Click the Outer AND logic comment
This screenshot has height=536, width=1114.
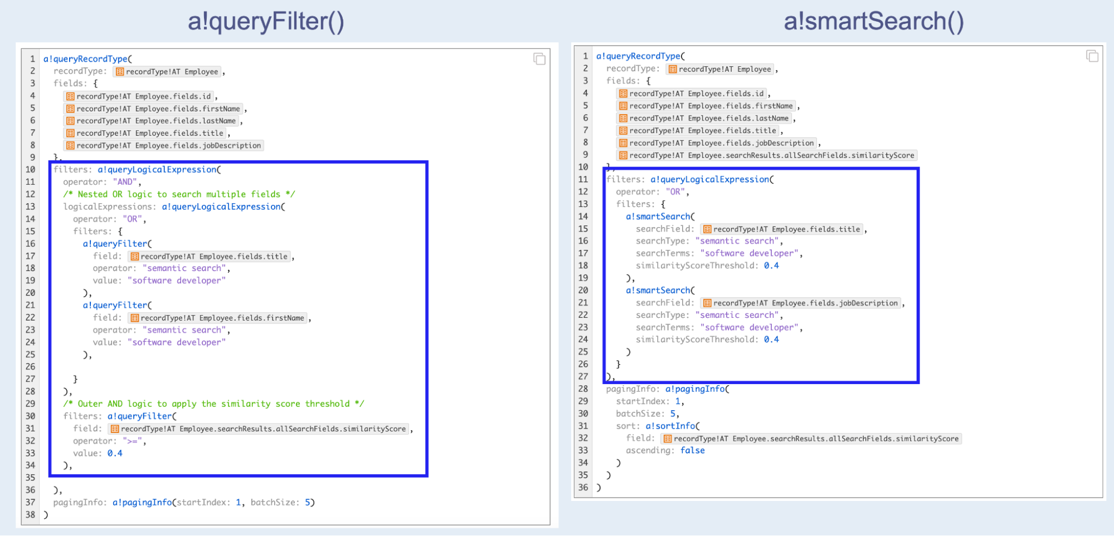coord(213,404)
